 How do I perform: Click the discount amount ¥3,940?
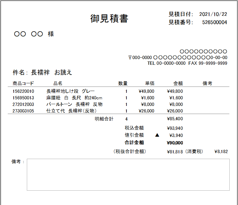click(176, 135)
